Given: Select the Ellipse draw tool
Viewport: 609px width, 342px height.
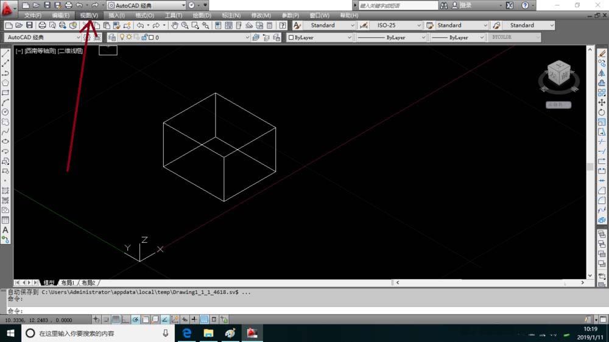Looking at the screenshot, I should (x=5, y=142).
